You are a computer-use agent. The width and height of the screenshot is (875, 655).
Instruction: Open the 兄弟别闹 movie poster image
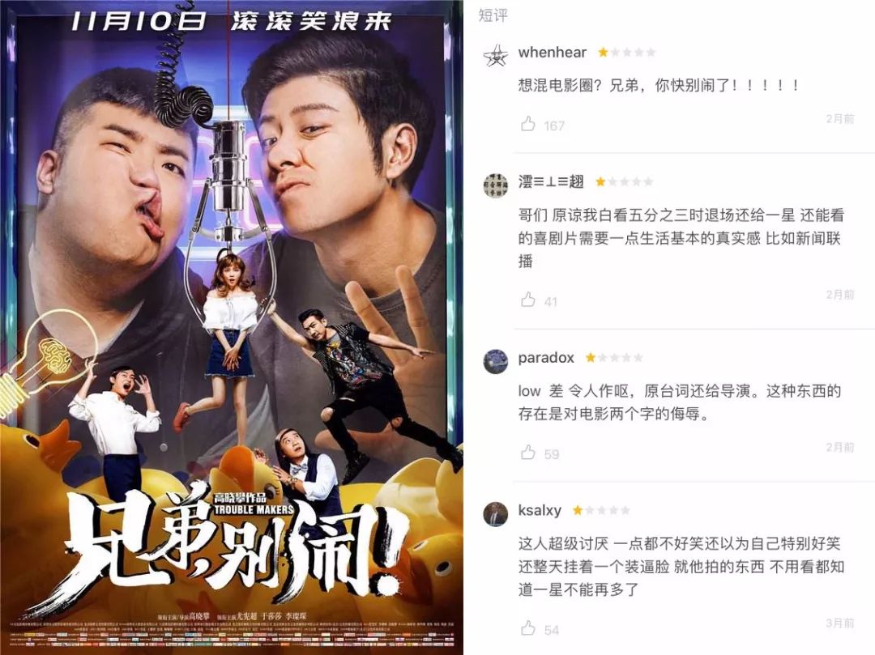pyautogui.click(x=232, y=328)
